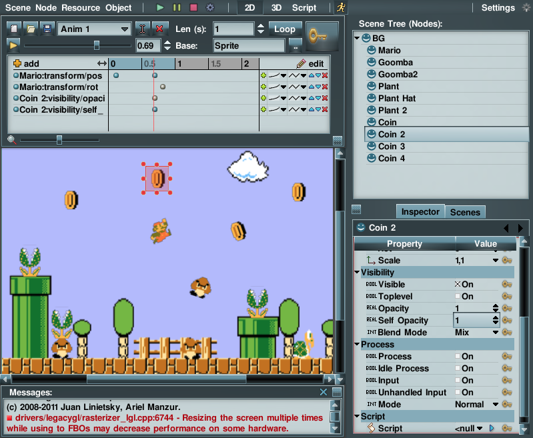Select the Mario:transform/rot keyframe dot
Image resolution: width=533 pixels, height=438 pixels.
coord(163,87)
